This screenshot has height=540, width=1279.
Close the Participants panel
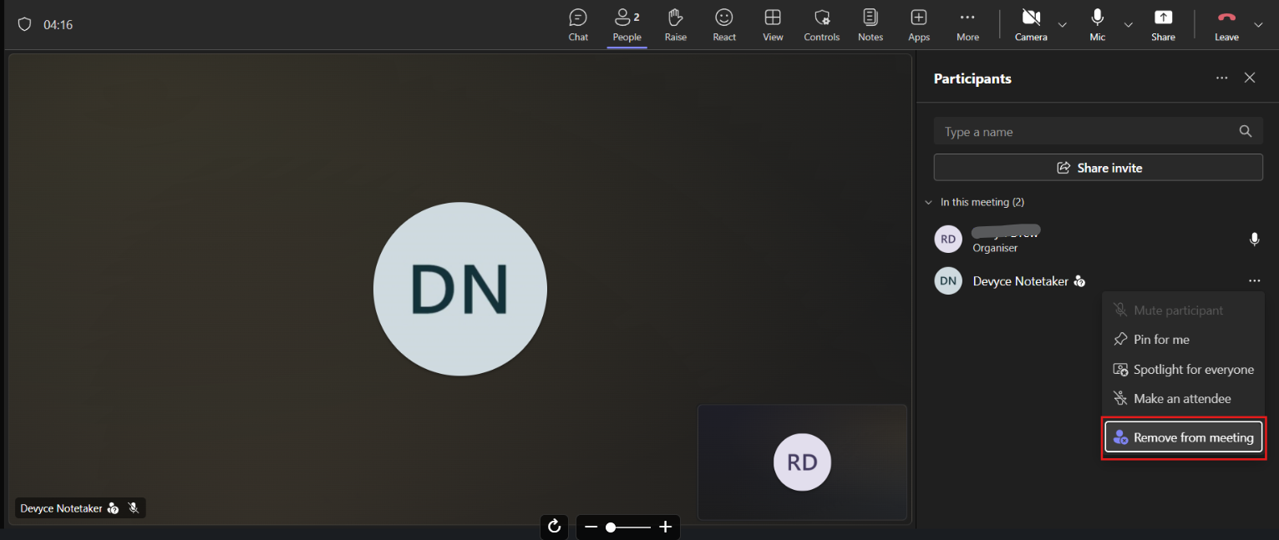coord(1250,78)
